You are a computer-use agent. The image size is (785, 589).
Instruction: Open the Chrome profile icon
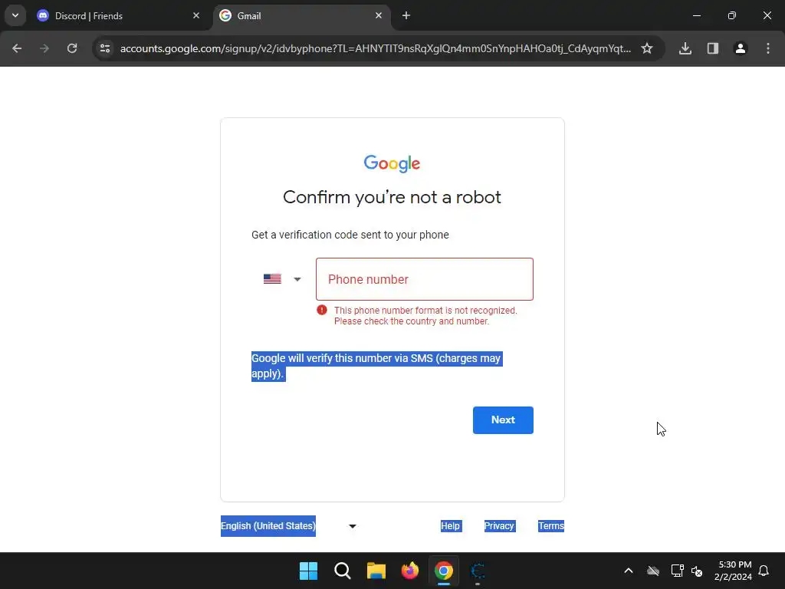(x=741, y=48)
